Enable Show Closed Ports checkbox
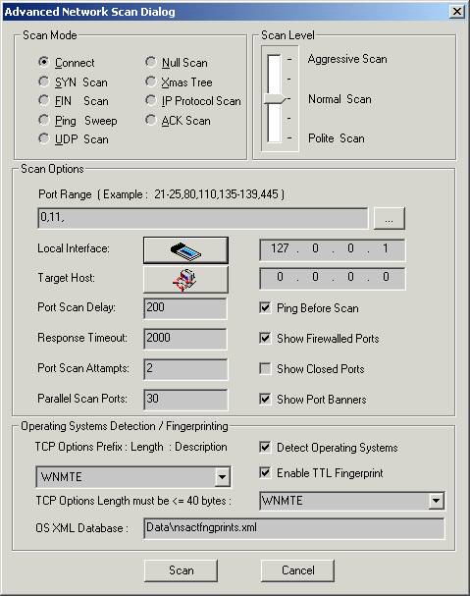470x596 pixels. point(265,368)
